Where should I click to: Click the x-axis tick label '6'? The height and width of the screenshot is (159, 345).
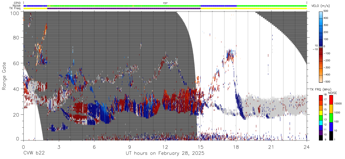pos(94,146)
